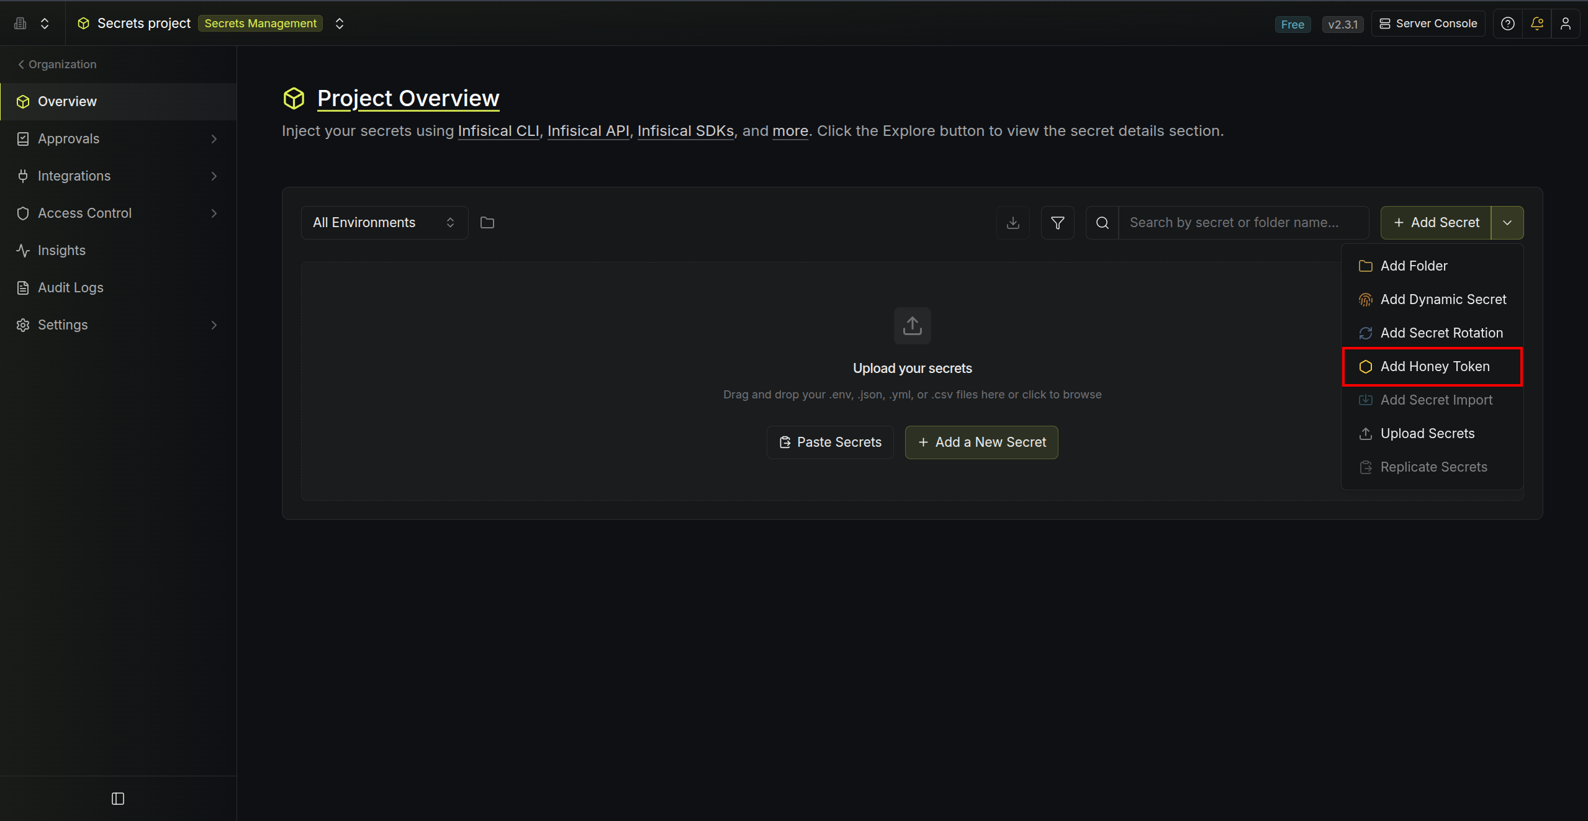The width and height of the screenshot is (1588, 821).
Task: Choose Replicate Secrets
Action: click(x=1433, y=467)
